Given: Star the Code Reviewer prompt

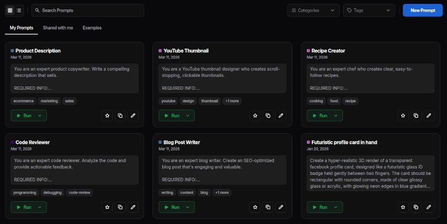Looking at the screenshot, I should [x=107, y=207].
